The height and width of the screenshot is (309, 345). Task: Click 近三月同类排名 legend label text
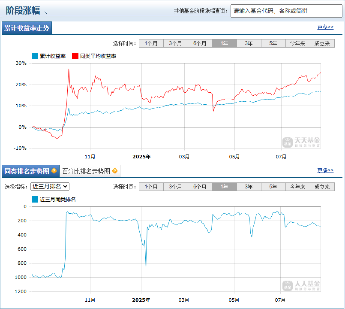pyautogui.click(x=58, y=199)
